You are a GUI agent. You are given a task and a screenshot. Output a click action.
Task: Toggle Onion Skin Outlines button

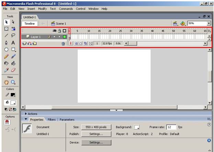(x=80, y=43)
